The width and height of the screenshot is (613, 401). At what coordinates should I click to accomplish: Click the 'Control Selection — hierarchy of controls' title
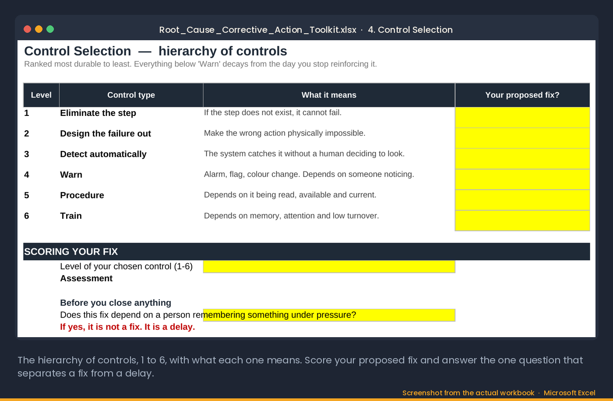coord(155,51)
